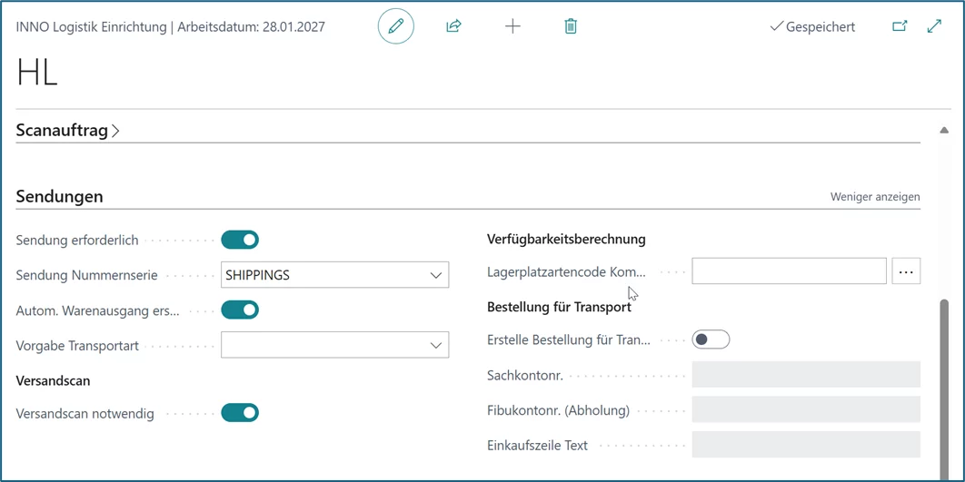
Task: Click the plus icon to create new
Action: click(512, 26)
